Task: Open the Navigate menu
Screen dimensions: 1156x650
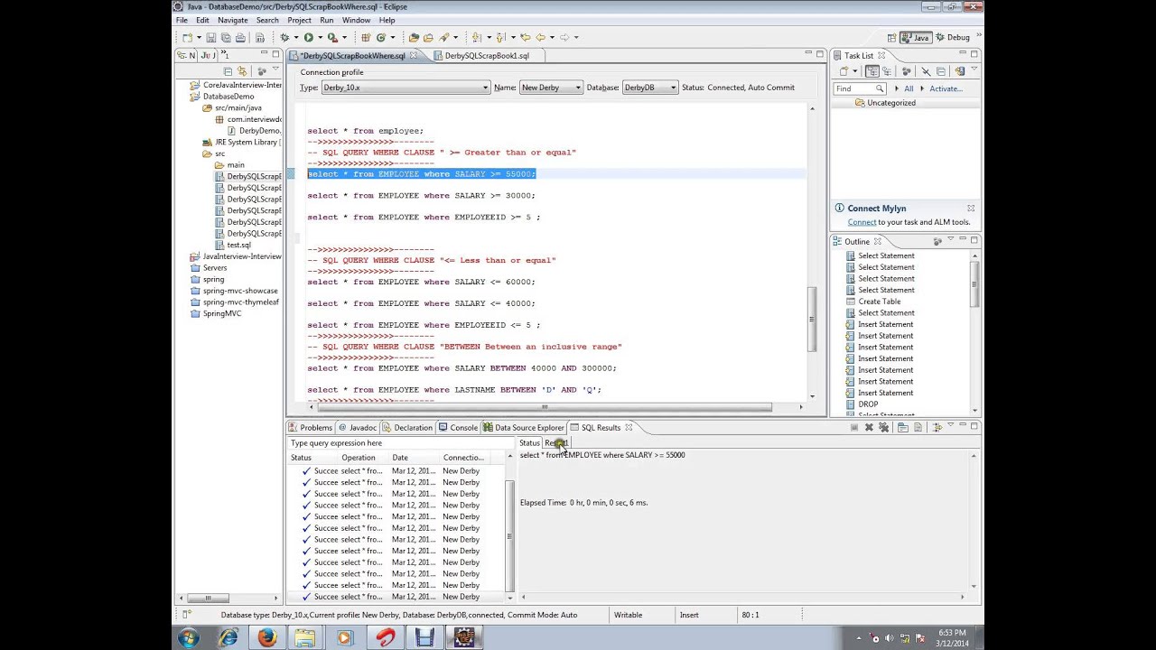Action: 232,20
